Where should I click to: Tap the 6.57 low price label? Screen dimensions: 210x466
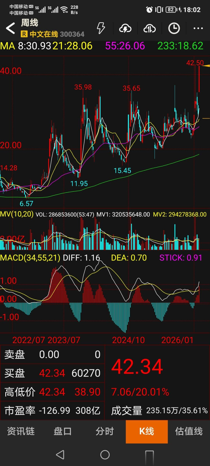coord(26,204)
